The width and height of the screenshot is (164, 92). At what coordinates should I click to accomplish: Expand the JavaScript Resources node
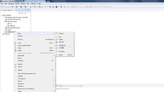click(4, 28)
